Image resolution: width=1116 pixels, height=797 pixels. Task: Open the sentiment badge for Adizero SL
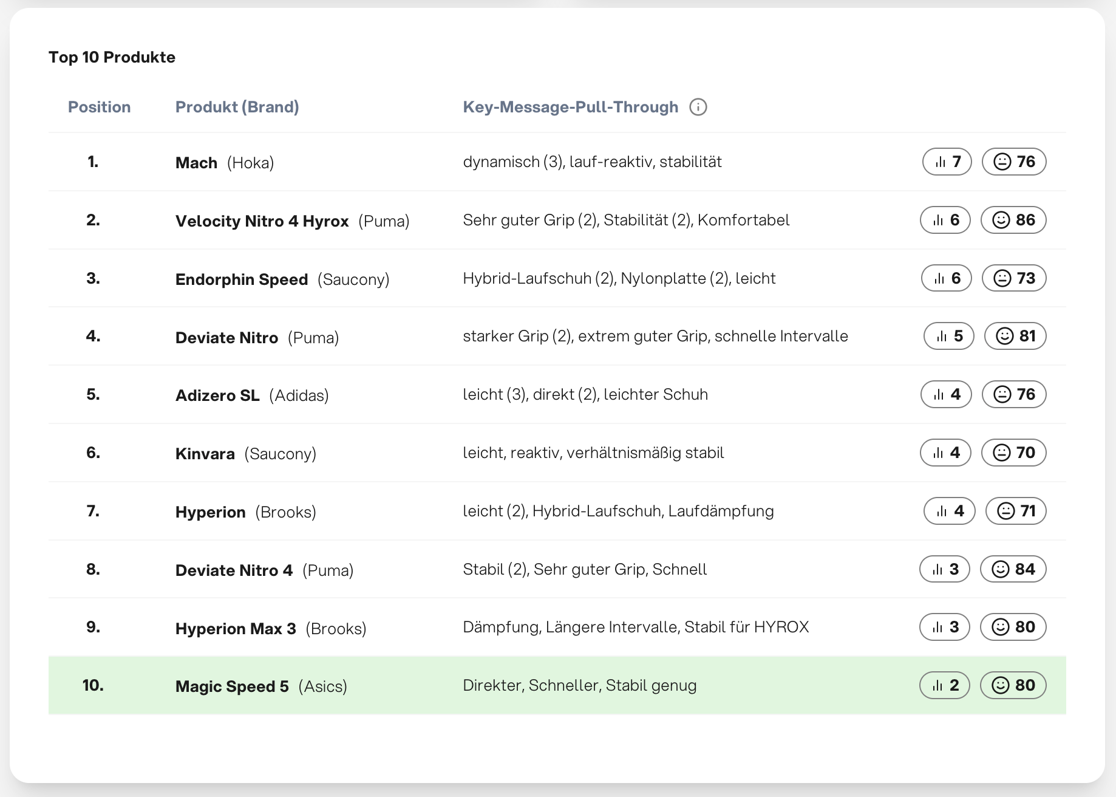pyautogui.click(x=1014, y=394)
